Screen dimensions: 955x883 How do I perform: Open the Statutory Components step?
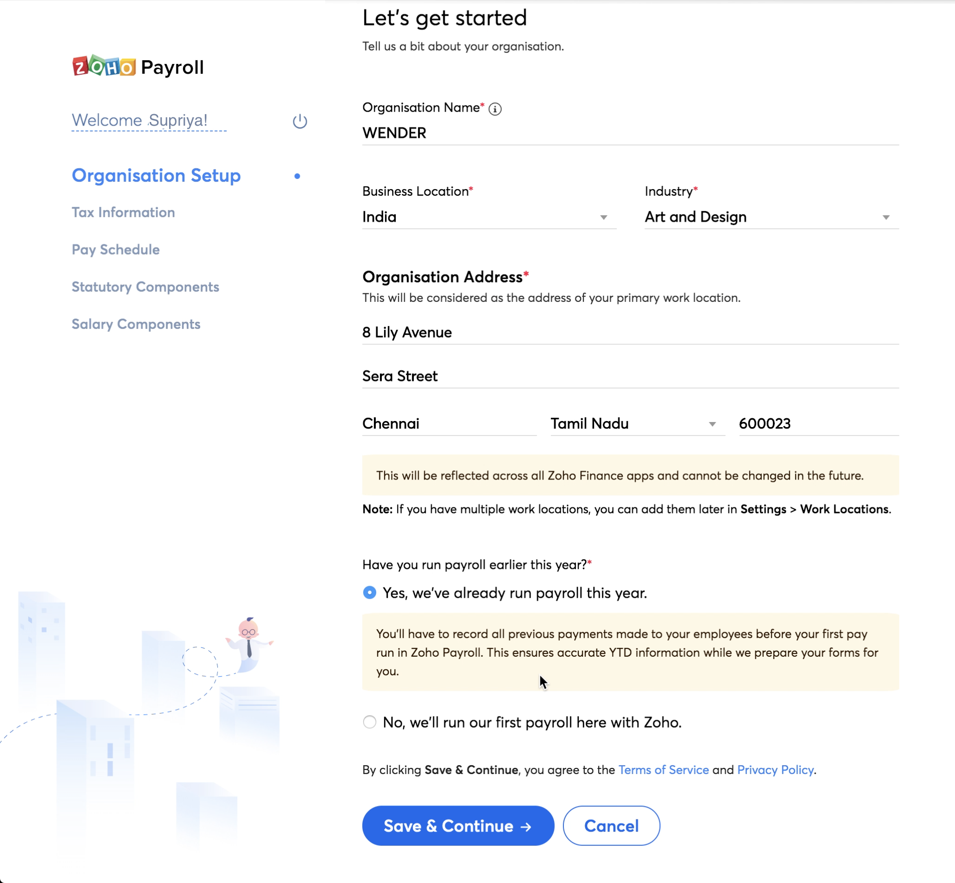145,287
